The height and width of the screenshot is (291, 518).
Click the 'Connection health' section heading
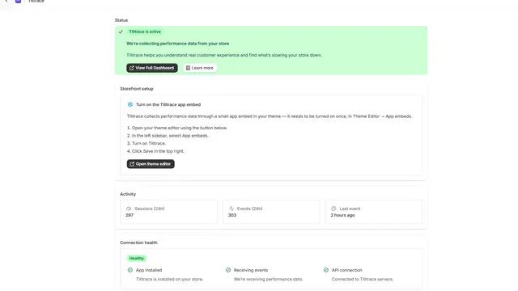(x=138, y=242)
